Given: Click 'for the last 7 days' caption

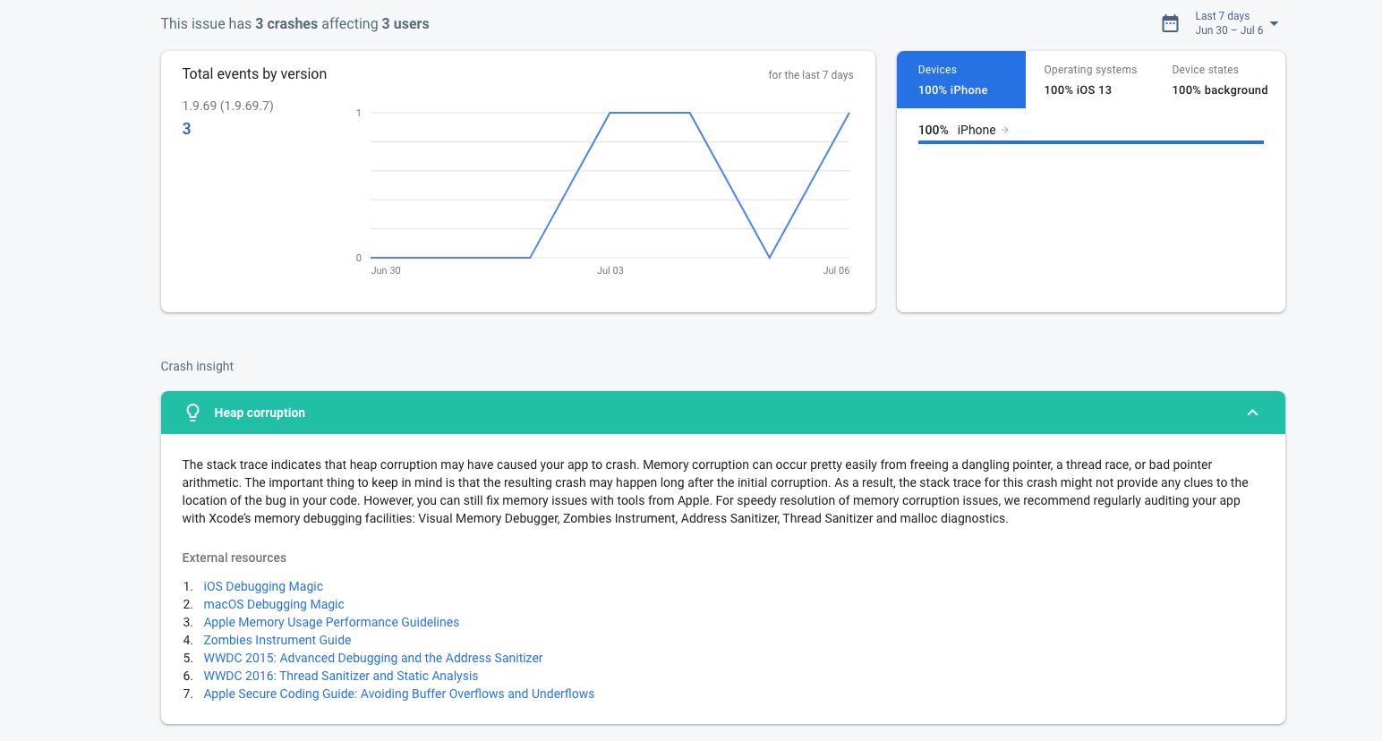Looking at the screenshot, I should [811, 75].
